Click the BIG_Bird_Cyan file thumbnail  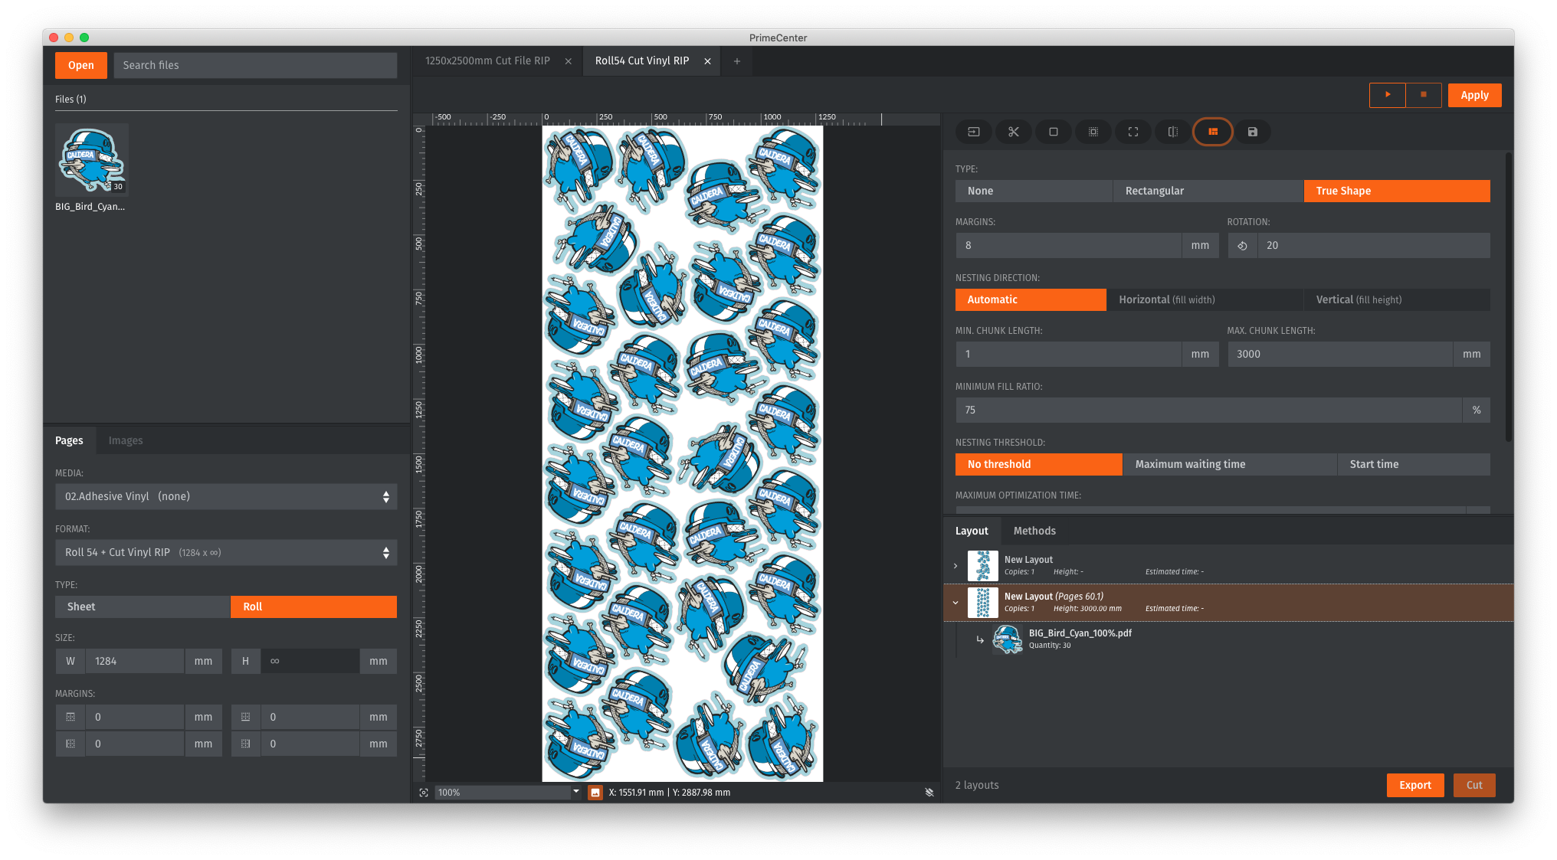click(91, 161)
